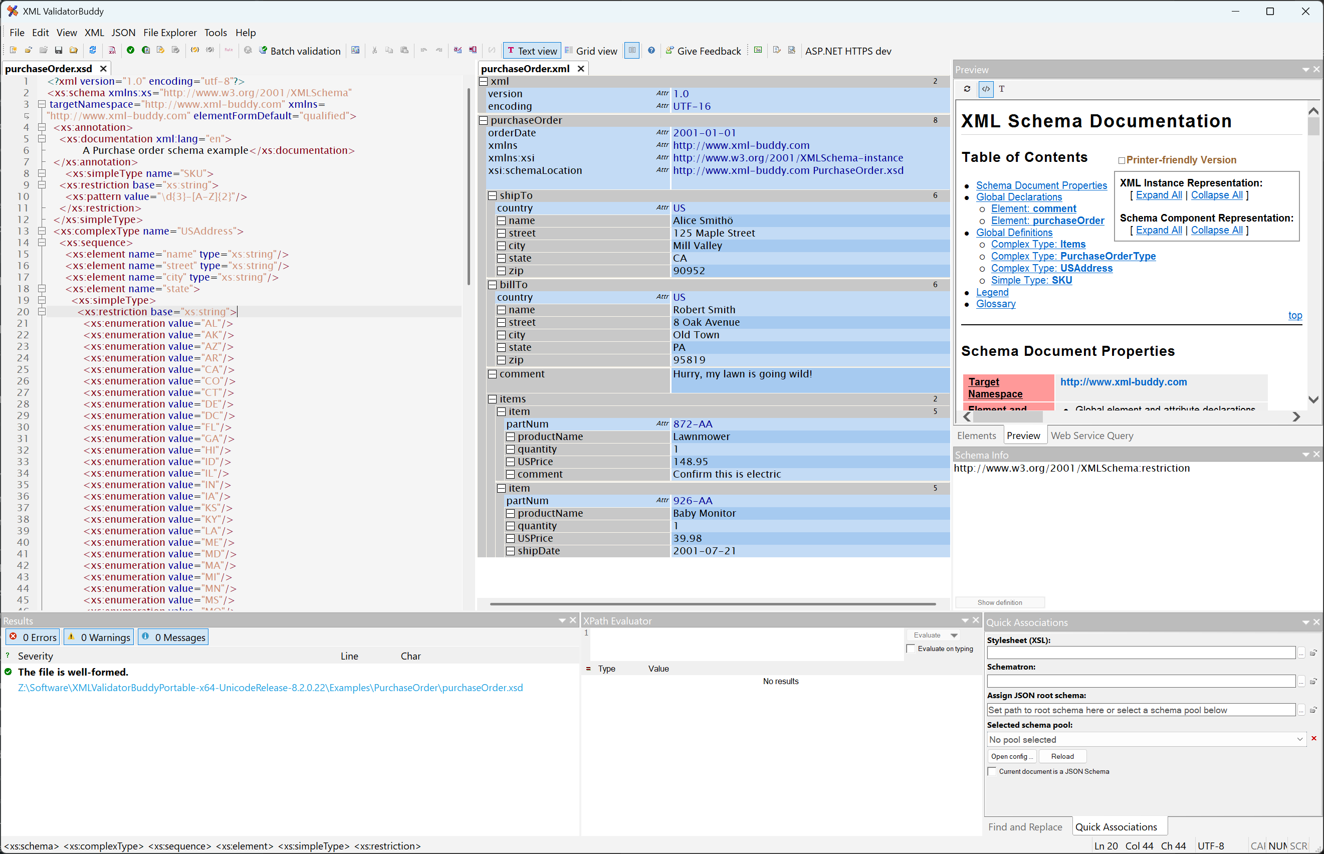Click the XSL transform icon
The height and width of the screenshot is (854, 1324).
point(111,51)
